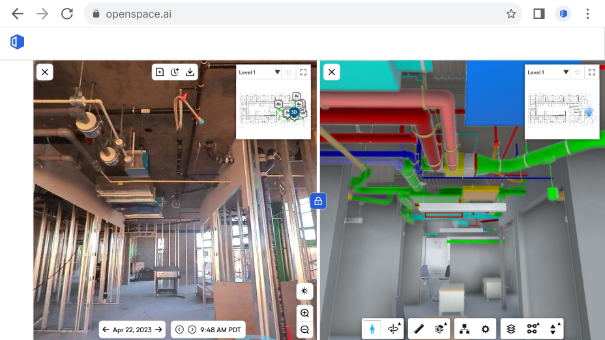The height and width of the screenshot is (340, 605).
Task: Advance to the next capture time
Action: coord(192,330)
